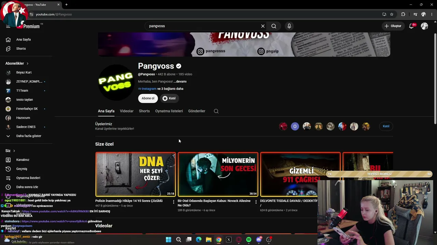Open the Oynatma listeleri channel tab
This screenshot has height=245, width=437.
pos(169,111)
